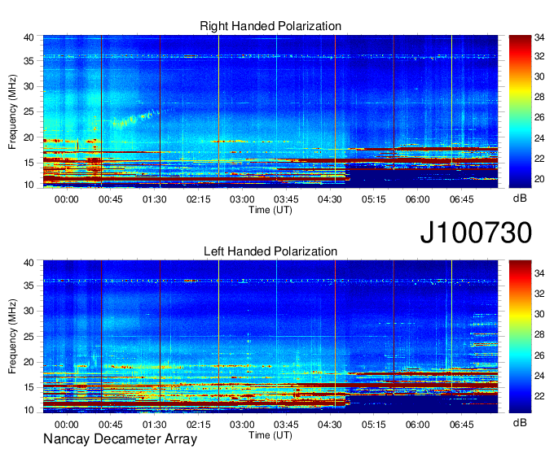The width and height of the screenshot is (554, 449).
Task: Click the Left Handed spectrogram image
Action: (270, 337)
